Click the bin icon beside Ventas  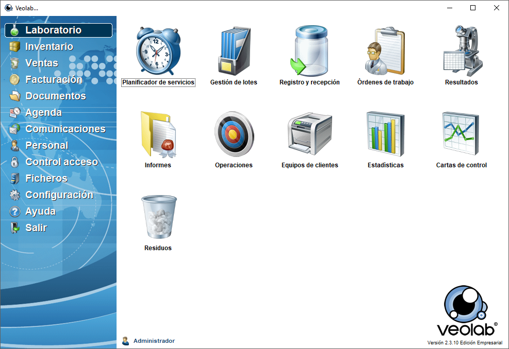(x=14, y=63)
